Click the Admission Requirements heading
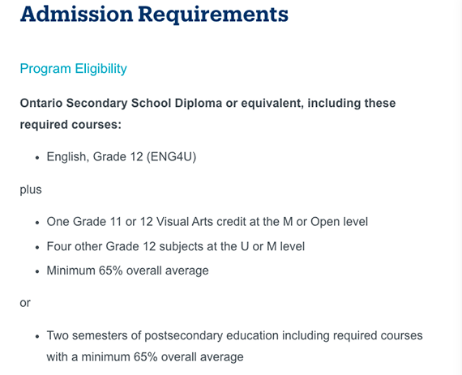Image resolution: width=462 pixels, height=375 pixels. point(154,15)
